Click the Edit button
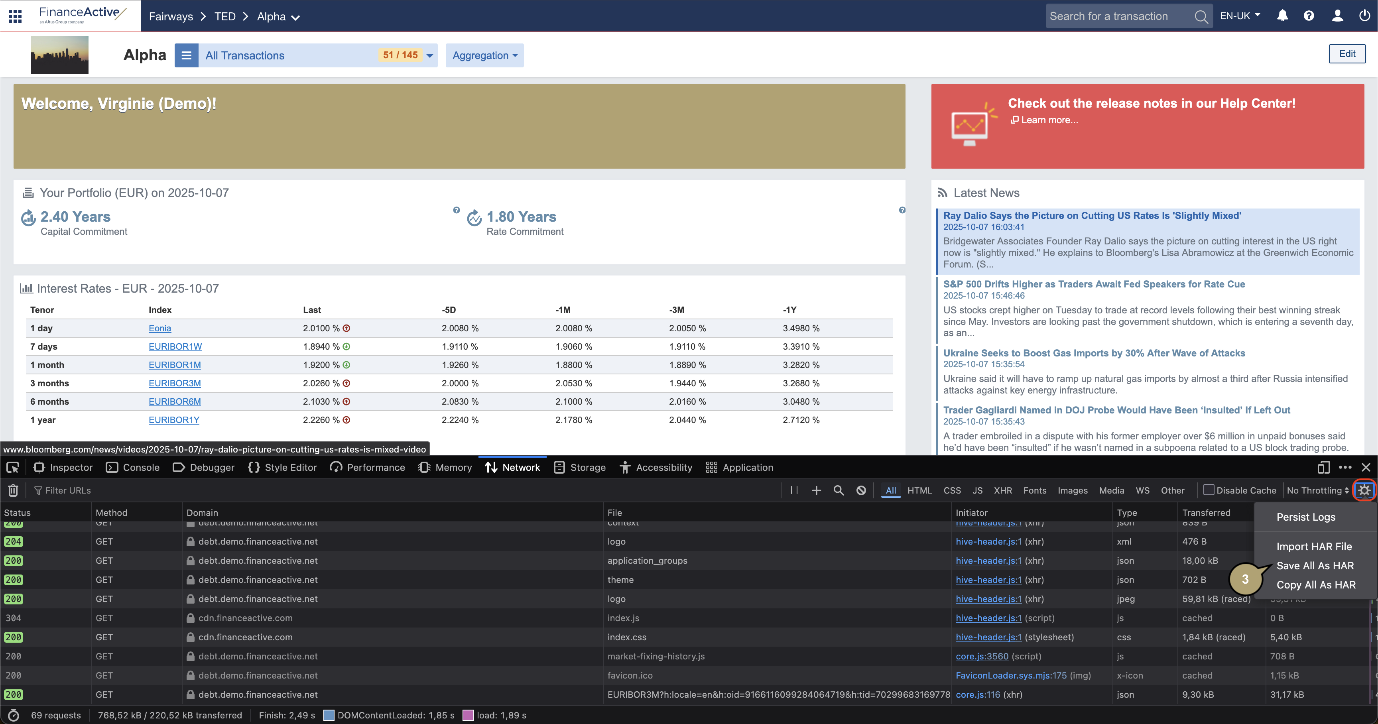This screenshot has width=1378, height=724. tap(1347, 53)
